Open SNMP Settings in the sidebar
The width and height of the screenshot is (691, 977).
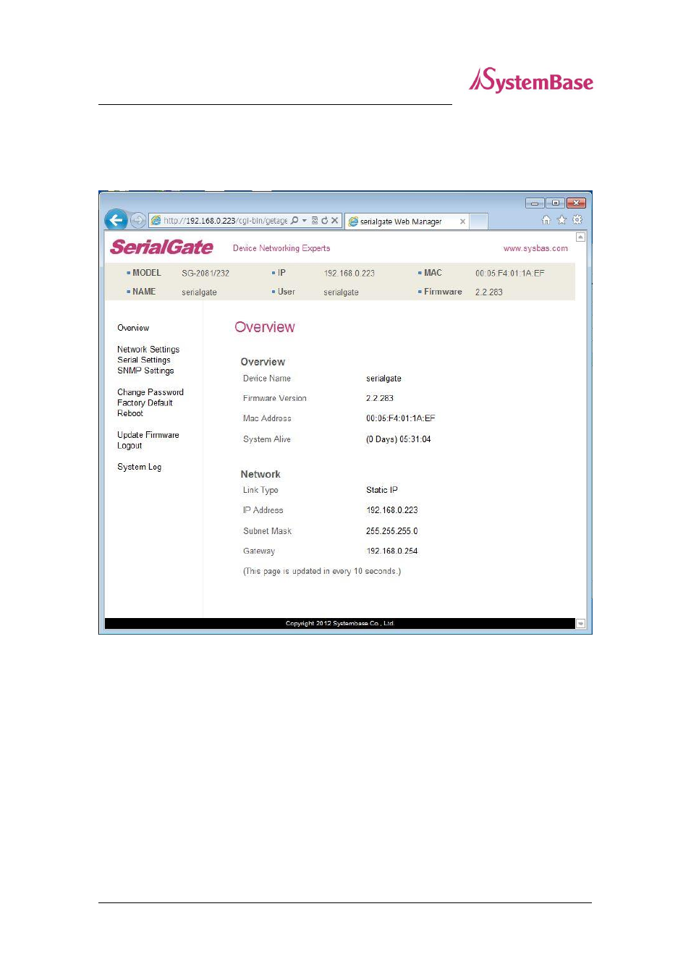[x=145, y=371]
